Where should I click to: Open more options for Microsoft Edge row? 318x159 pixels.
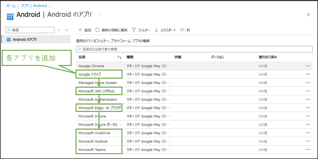point(308,108)
